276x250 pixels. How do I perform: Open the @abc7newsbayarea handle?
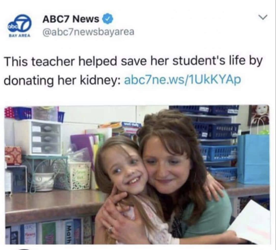88,32
